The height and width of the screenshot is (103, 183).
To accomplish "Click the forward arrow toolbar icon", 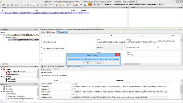I will click(53, 5).
